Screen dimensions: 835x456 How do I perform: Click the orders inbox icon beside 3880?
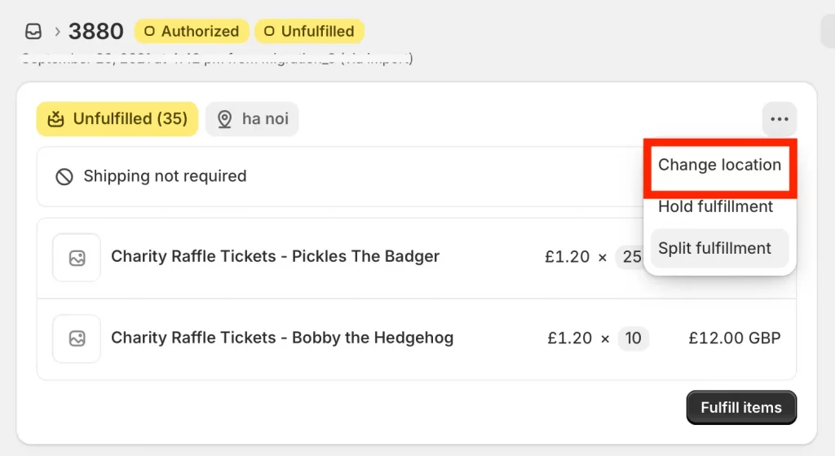click(33, 32)
